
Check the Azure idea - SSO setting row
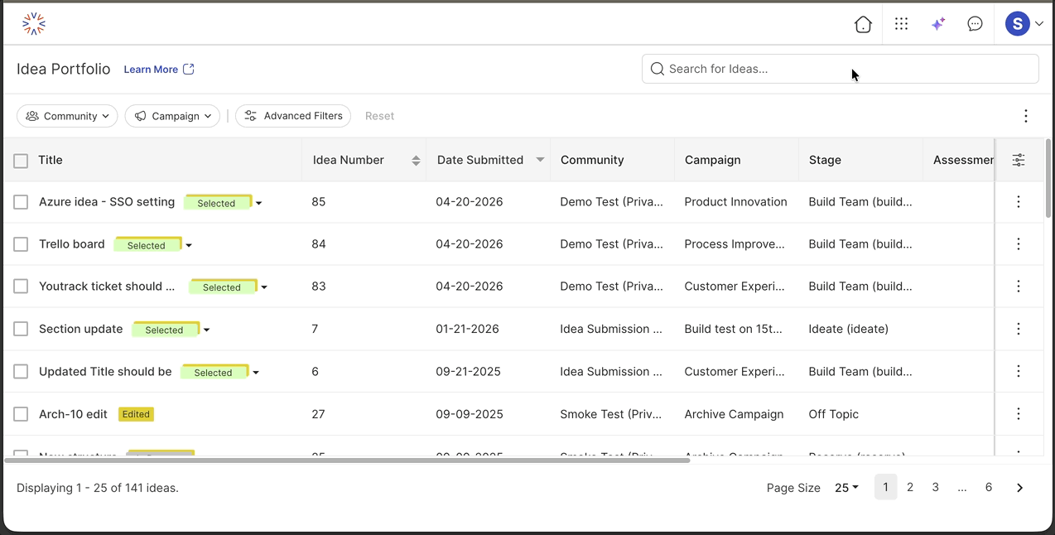tap(21, 202)
